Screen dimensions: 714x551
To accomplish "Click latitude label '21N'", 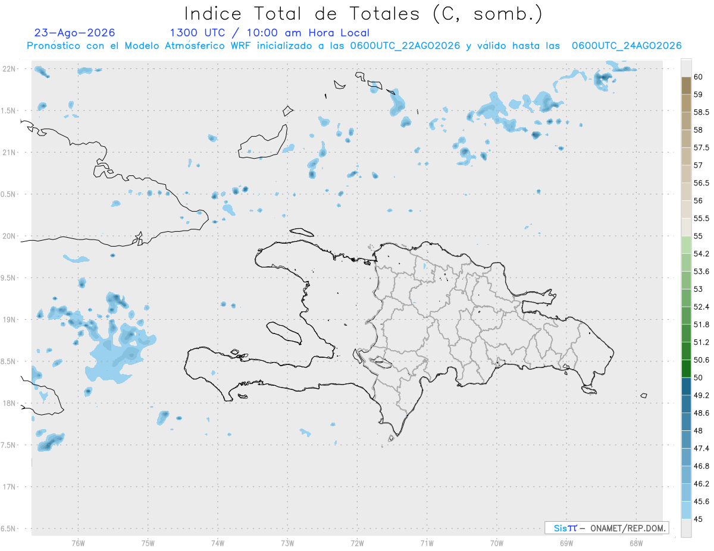I will click(x=9, y=152).
